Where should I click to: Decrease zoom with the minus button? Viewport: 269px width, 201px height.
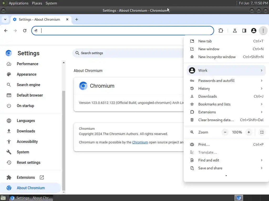(x=225, y=132)
